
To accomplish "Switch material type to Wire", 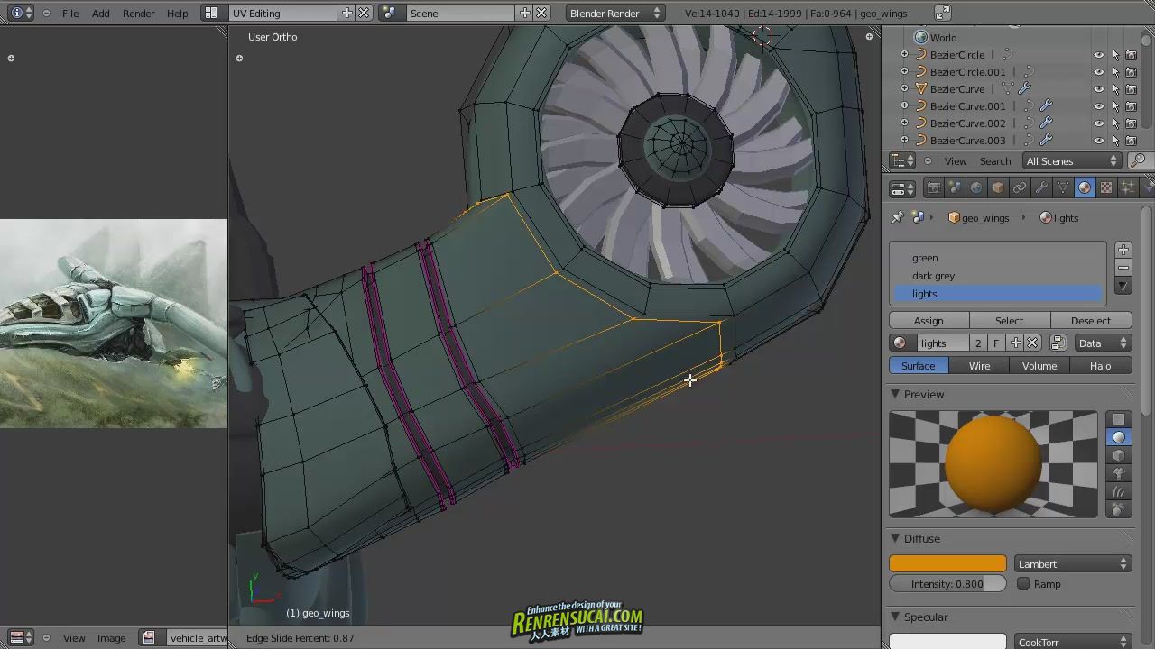I will click(x=979, y=365).
